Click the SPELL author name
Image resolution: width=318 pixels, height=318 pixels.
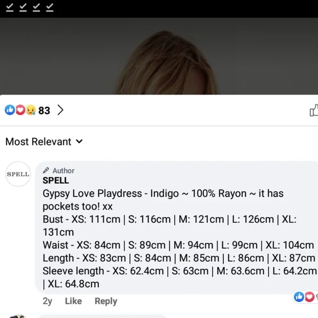pos(56,181)
